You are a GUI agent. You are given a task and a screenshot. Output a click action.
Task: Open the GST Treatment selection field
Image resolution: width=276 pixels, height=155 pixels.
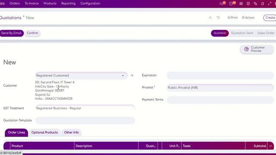[x=85, y=108]
